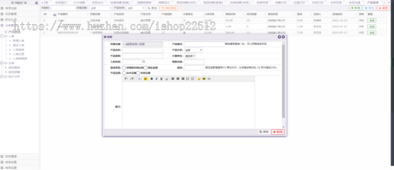Viewport: 394px width, 170px height.
Task: Align editor text to the left
Action: (x=173, y=79)
